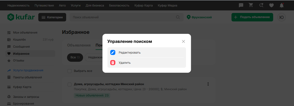Switch to the Объявления tab
The image size is (294, 106).
(79, 45)
